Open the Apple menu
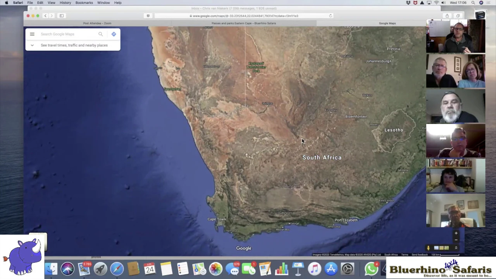The height and width of the screenshot is (279, 496). pos(7,3)
